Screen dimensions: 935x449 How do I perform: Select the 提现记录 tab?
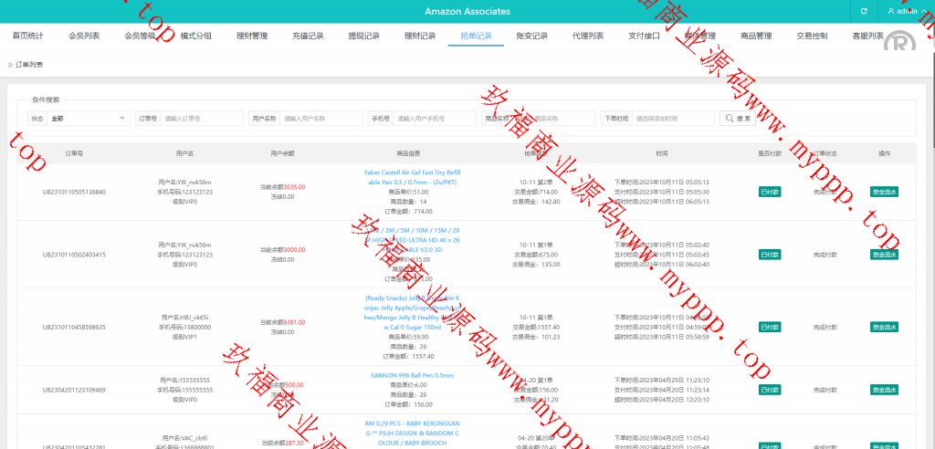[363, 36]
